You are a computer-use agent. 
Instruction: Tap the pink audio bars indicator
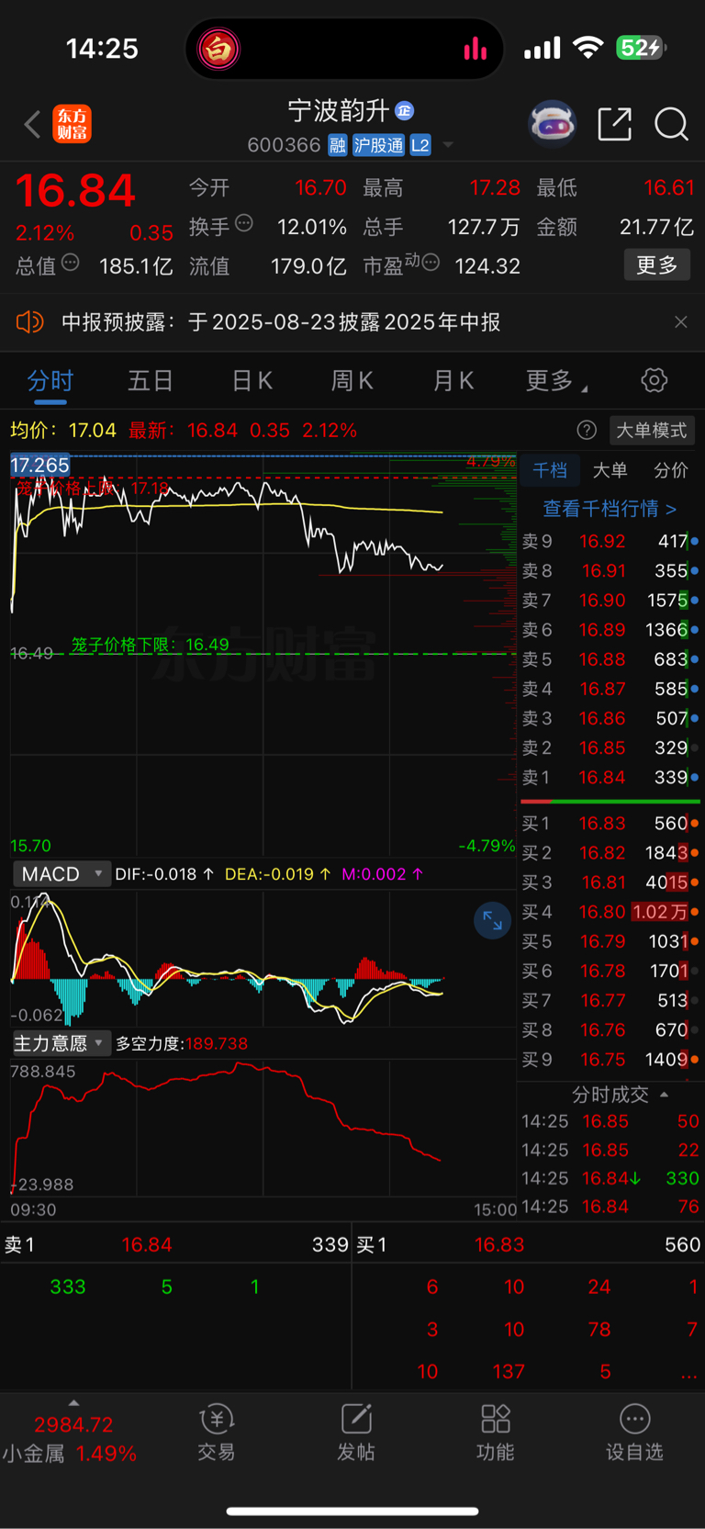click(475, 49)
